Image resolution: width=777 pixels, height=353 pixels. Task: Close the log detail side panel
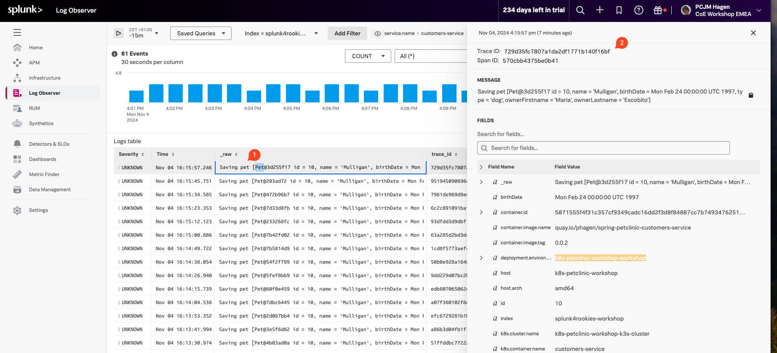tap(753, 33)
